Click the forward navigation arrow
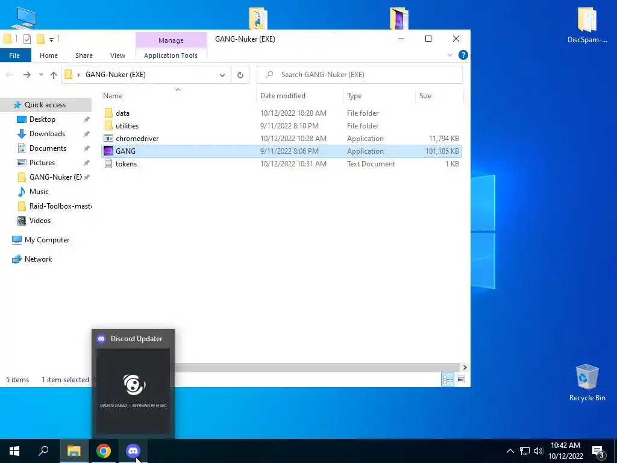Image resolution: width=617 pixels, height=463 pixels. coord(27,74)
